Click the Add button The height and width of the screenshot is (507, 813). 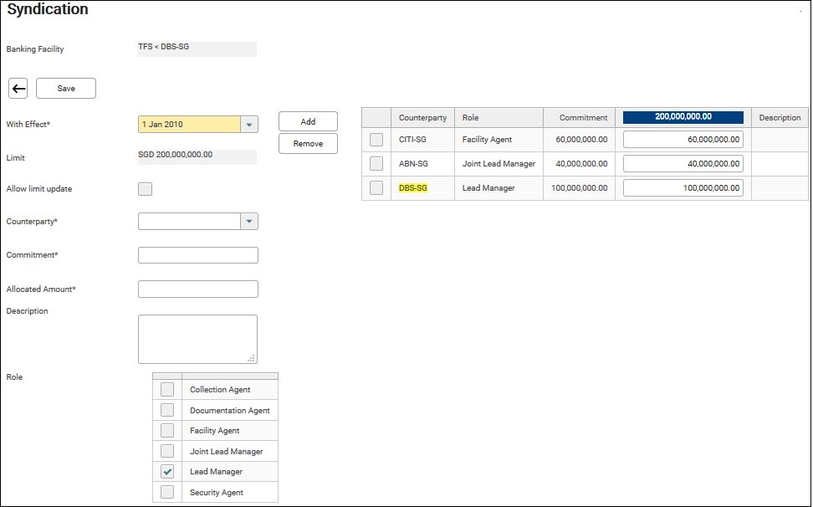pyautogui.click(x=308, y=121)
